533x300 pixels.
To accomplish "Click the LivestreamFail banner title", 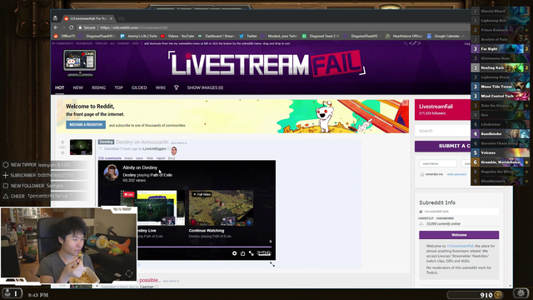I will tap(266, 63).
